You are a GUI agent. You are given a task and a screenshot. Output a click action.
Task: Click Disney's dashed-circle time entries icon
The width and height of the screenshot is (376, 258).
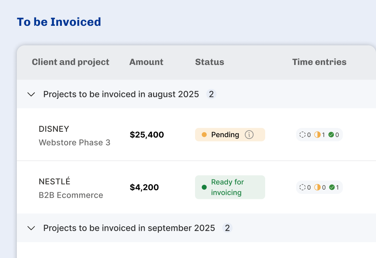pyautogui.click(x=302, y=135)
